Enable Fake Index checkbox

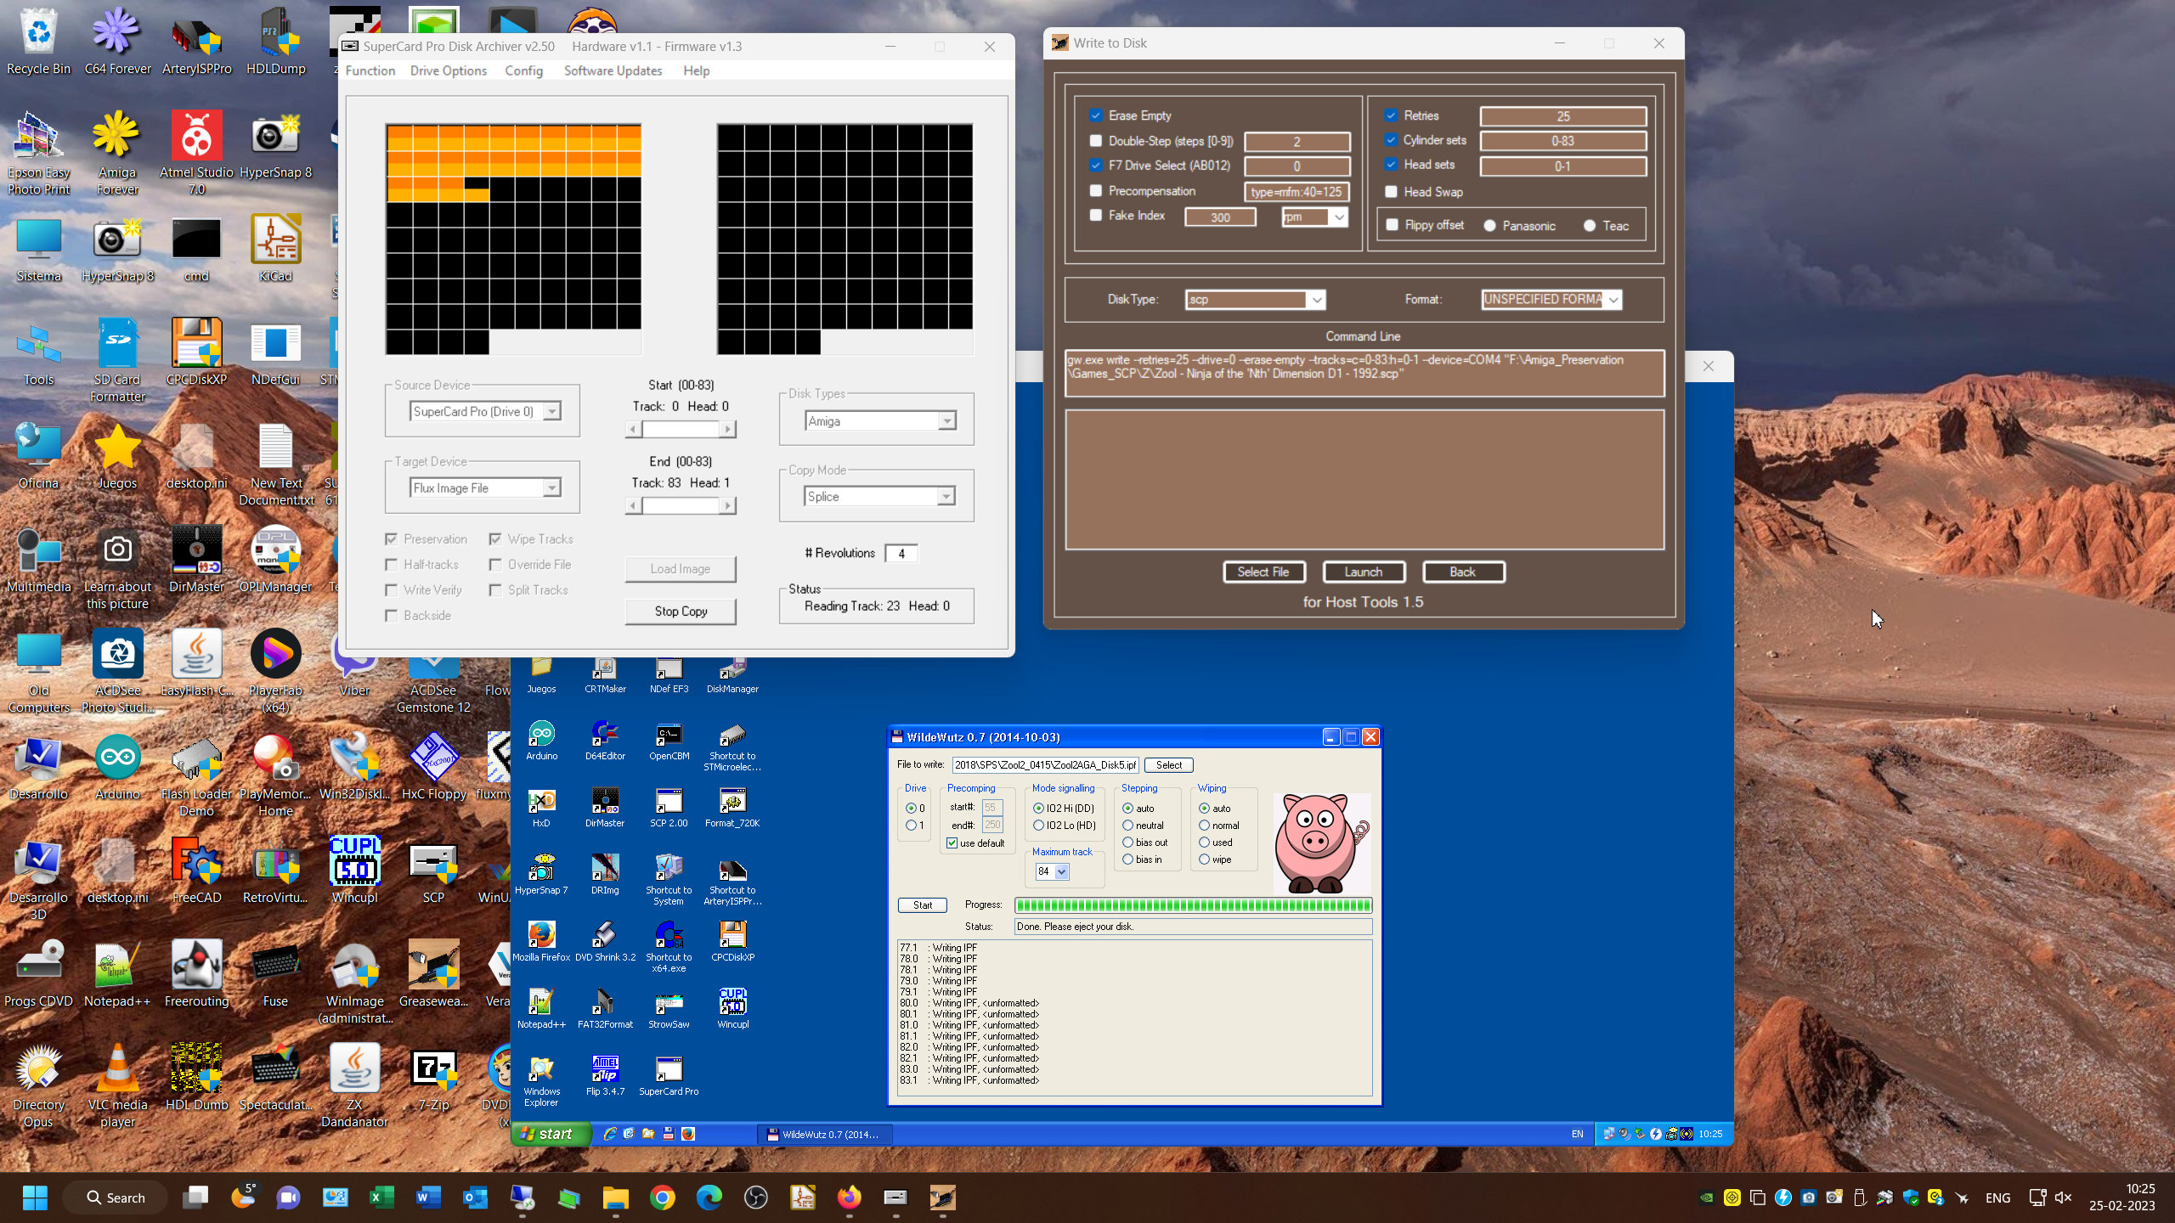click(1096, 216)
